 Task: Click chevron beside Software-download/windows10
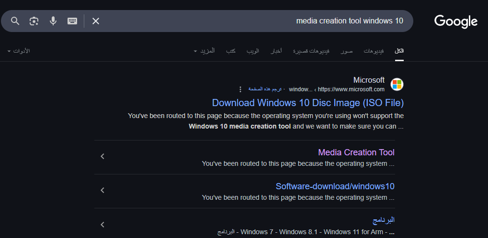pos(102,190)
